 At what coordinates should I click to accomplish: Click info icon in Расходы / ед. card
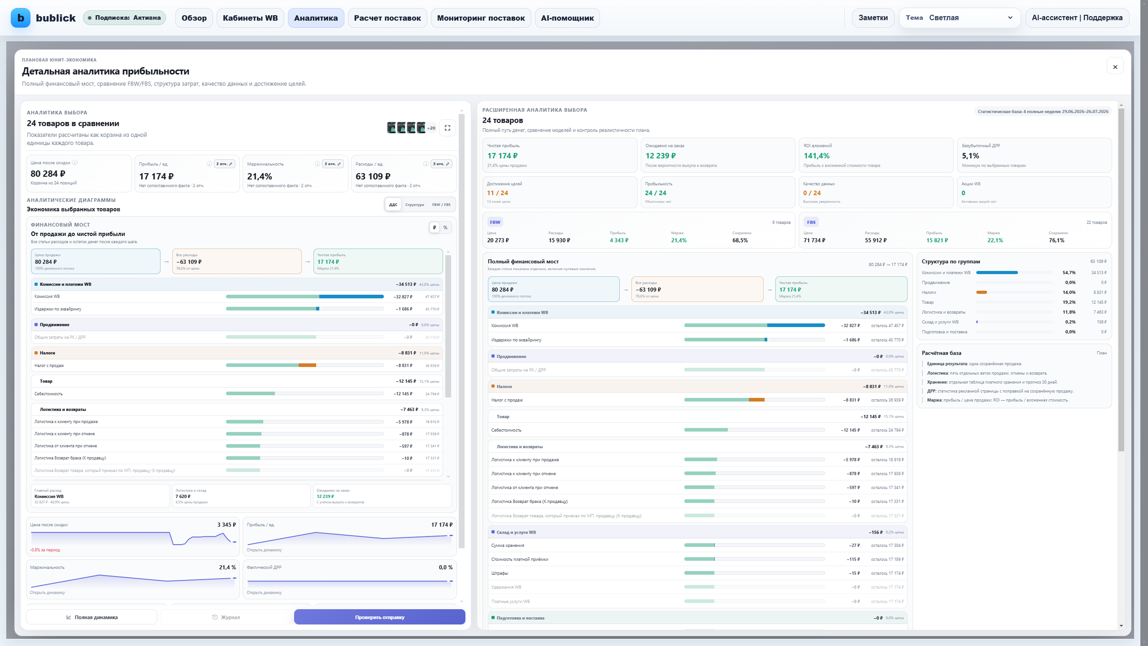tap(426, 164)
